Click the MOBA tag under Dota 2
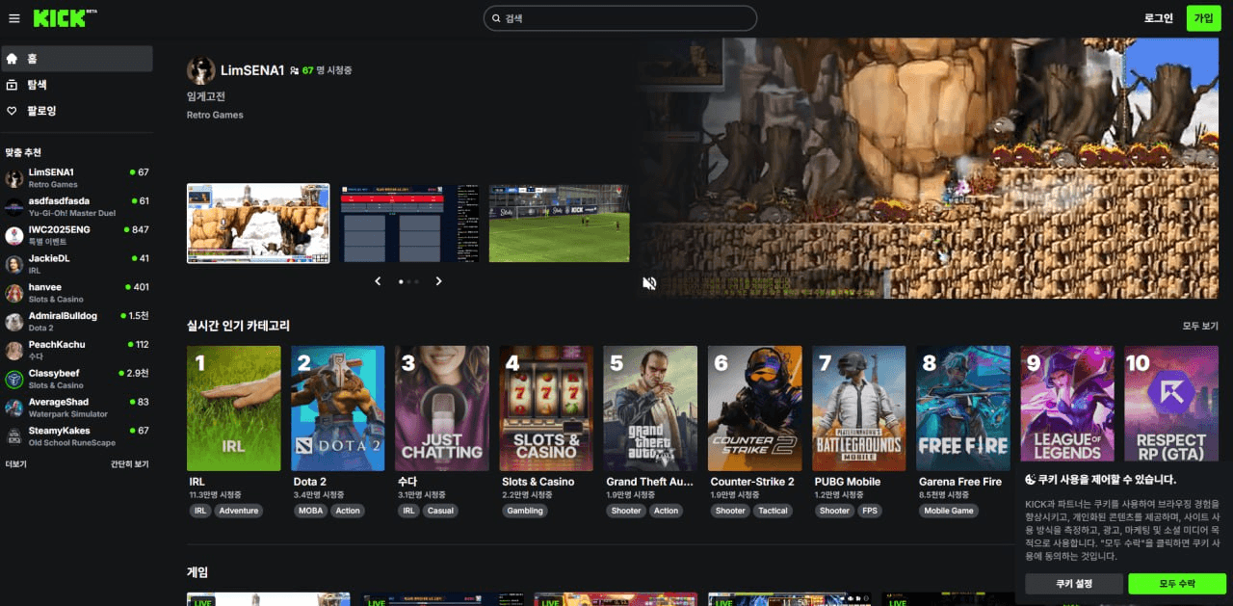This screenshot has height=606, width=1233. pos(311,511)
